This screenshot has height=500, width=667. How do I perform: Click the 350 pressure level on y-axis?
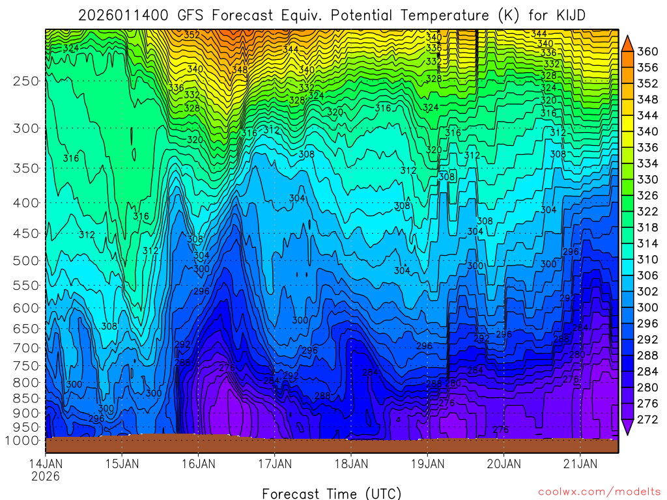(x=26, y=169)
